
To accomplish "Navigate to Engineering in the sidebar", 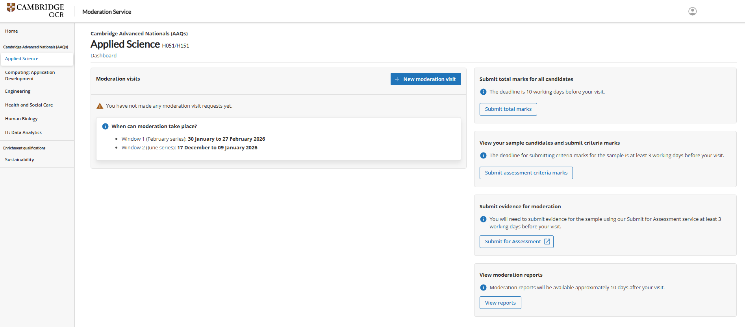I will (x=18, y=91).
